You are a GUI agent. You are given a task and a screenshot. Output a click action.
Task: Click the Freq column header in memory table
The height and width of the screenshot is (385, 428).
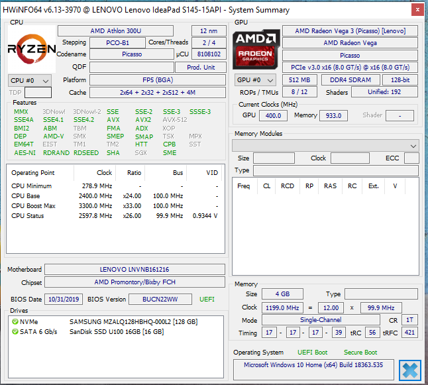click(x=244, y=186)
